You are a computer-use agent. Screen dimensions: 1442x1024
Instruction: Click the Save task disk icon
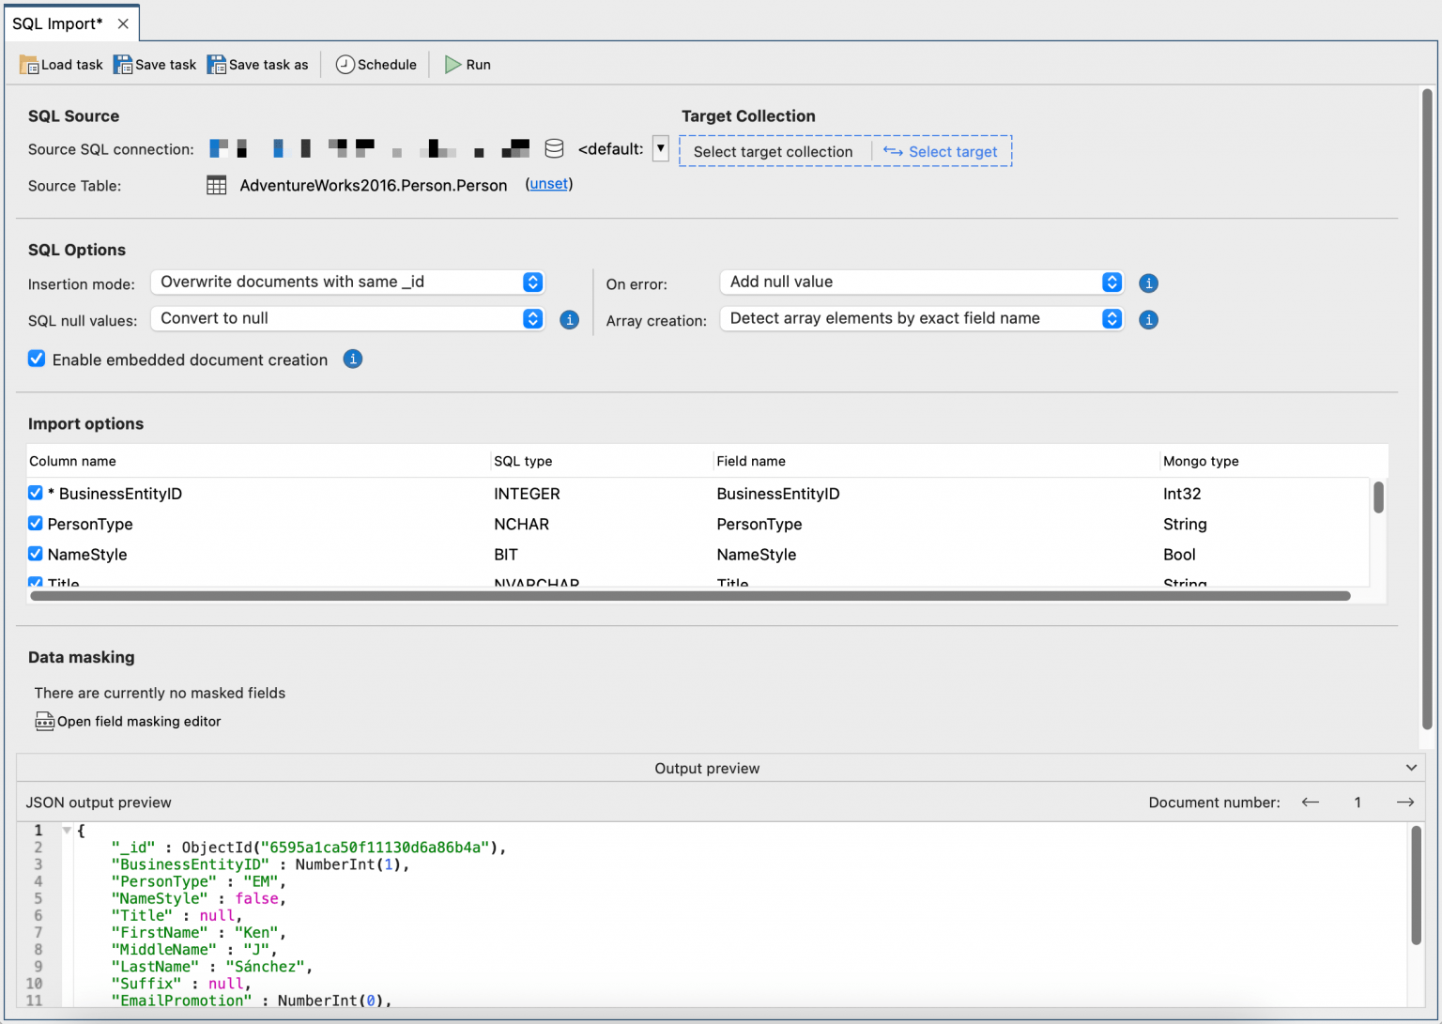coord(123,65)
